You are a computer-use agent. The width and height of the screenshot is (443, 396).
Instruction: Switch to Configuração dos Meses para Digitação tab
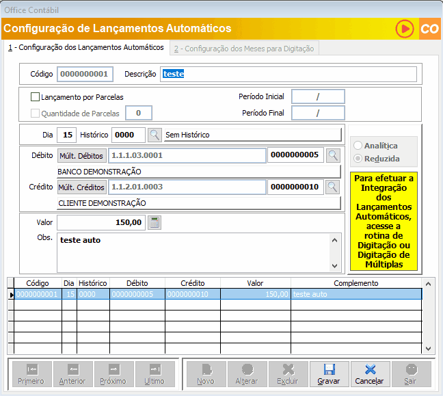pyautogui.click(x=243, y=49)
